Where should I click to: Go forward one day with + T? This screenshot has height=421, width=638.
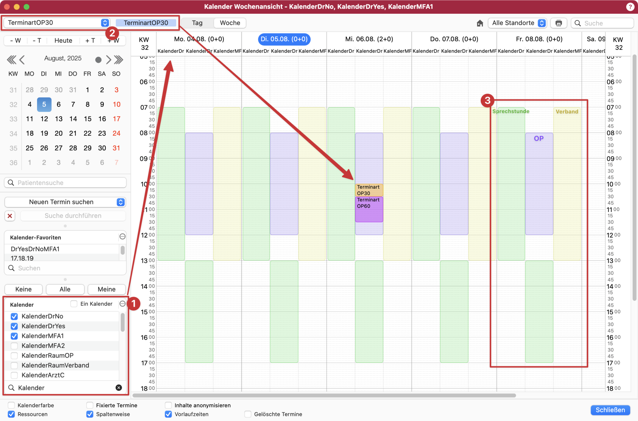90,40
